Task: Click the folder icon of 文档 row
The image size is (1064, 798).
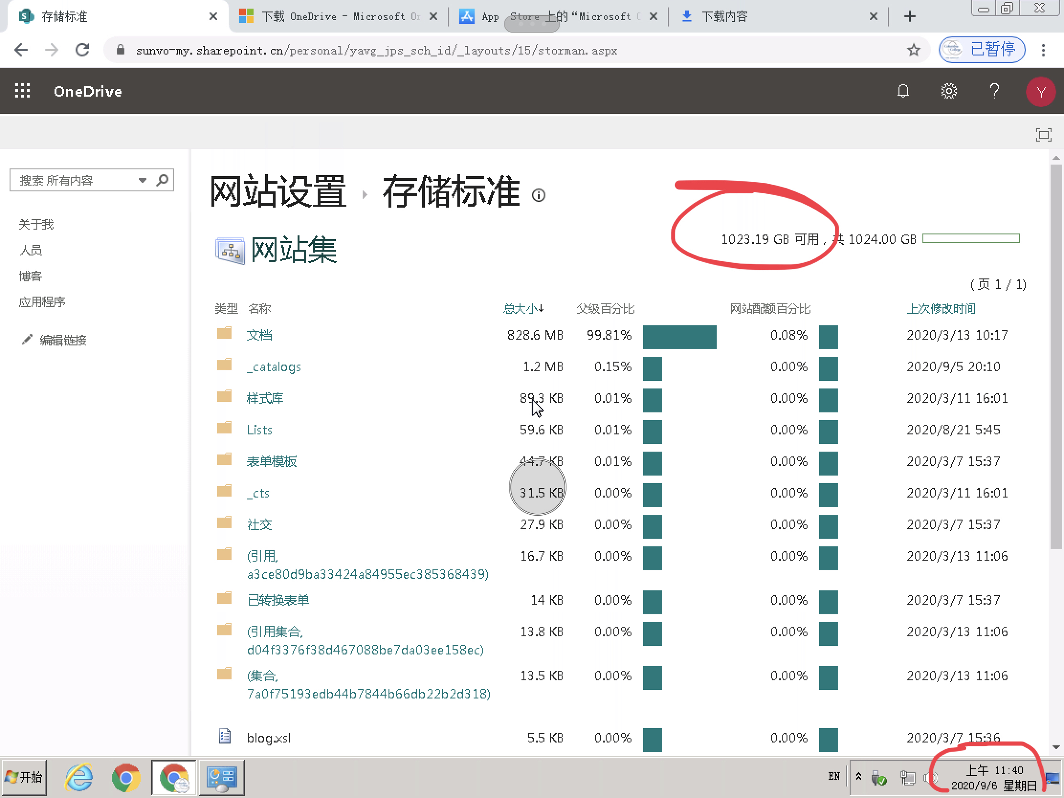Action: 224,333
